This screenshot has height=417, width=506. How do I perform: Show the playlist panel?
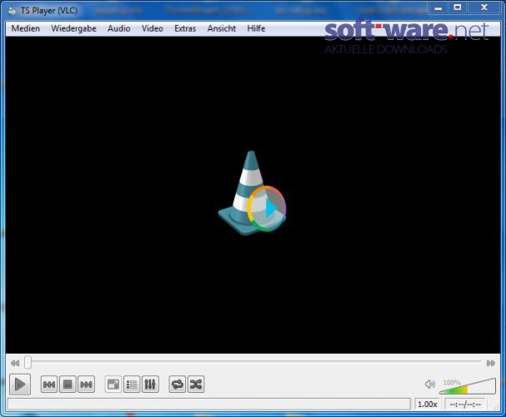click(x=132, y=384)
